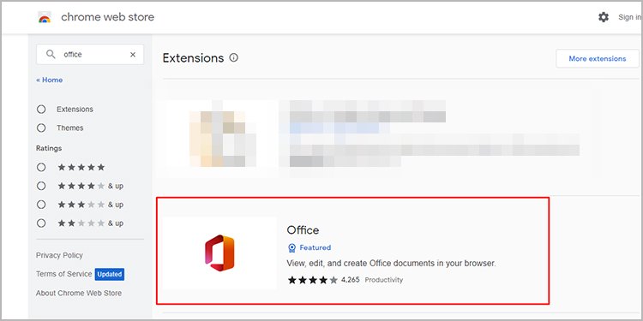This screenshot has height=321, width=643.
Task: Click the search field containing 'office'
Action: (x=90, y=55)
